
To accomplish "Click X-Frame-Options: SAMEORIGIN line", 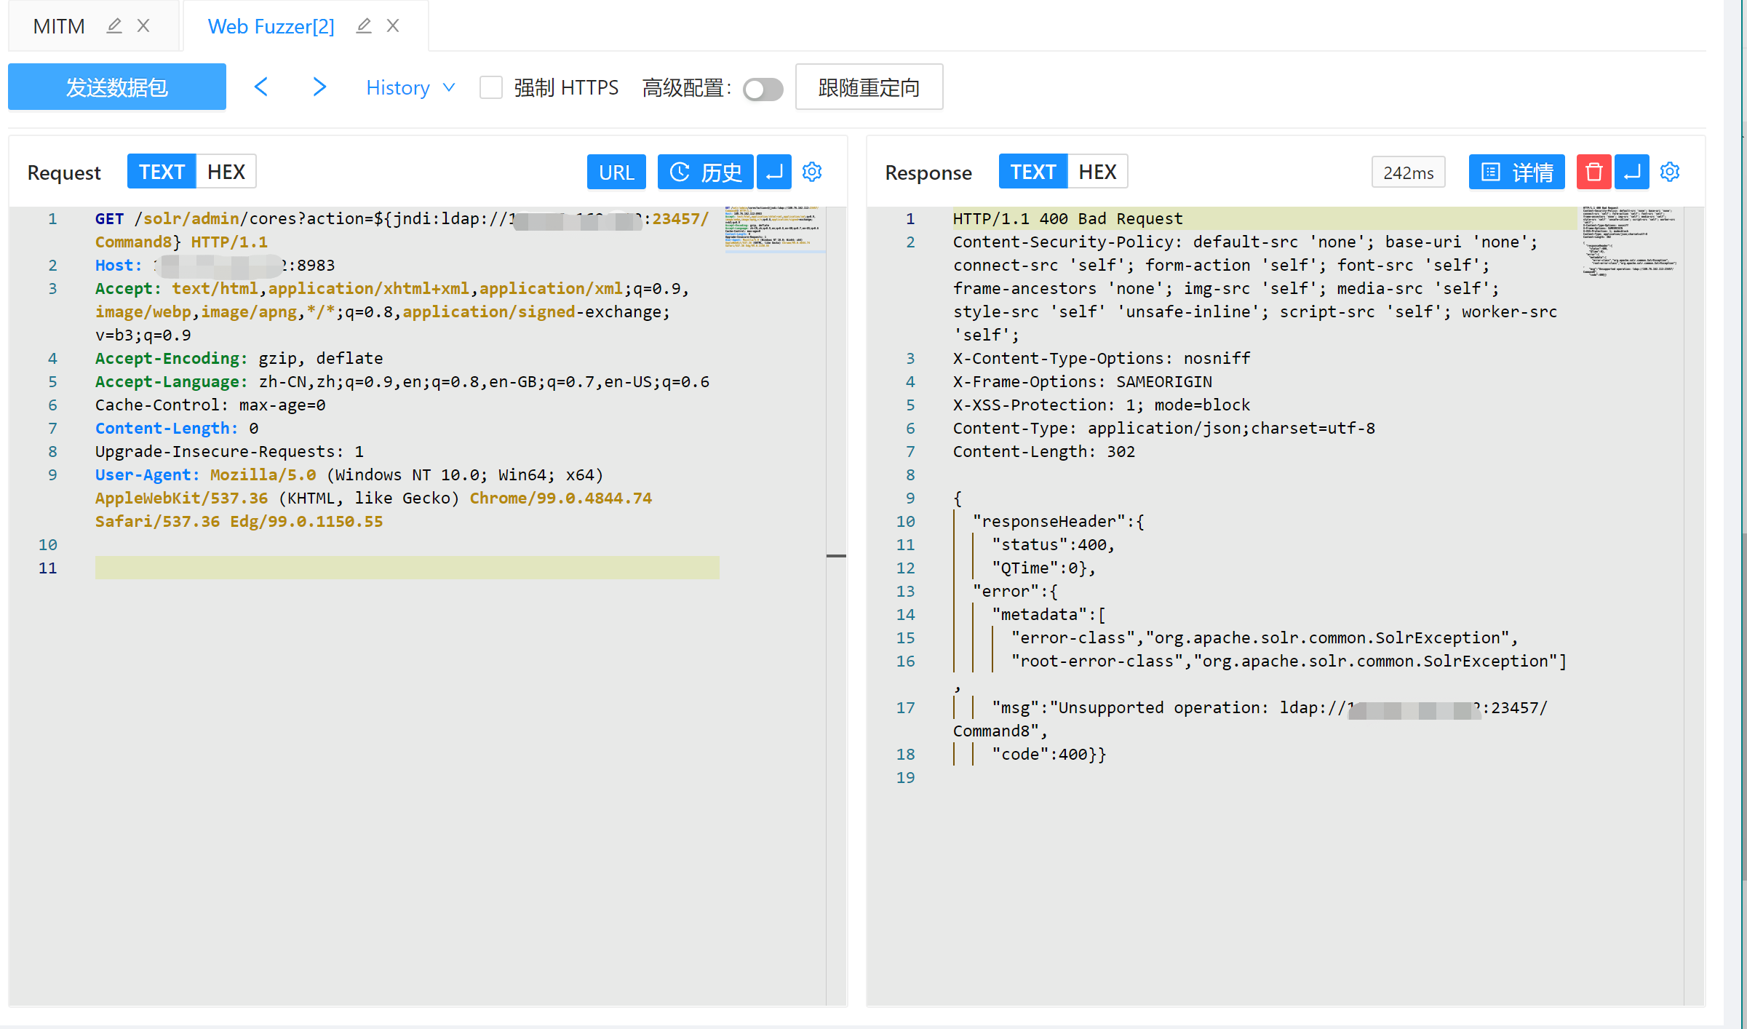I will [x=1083, y=382].
